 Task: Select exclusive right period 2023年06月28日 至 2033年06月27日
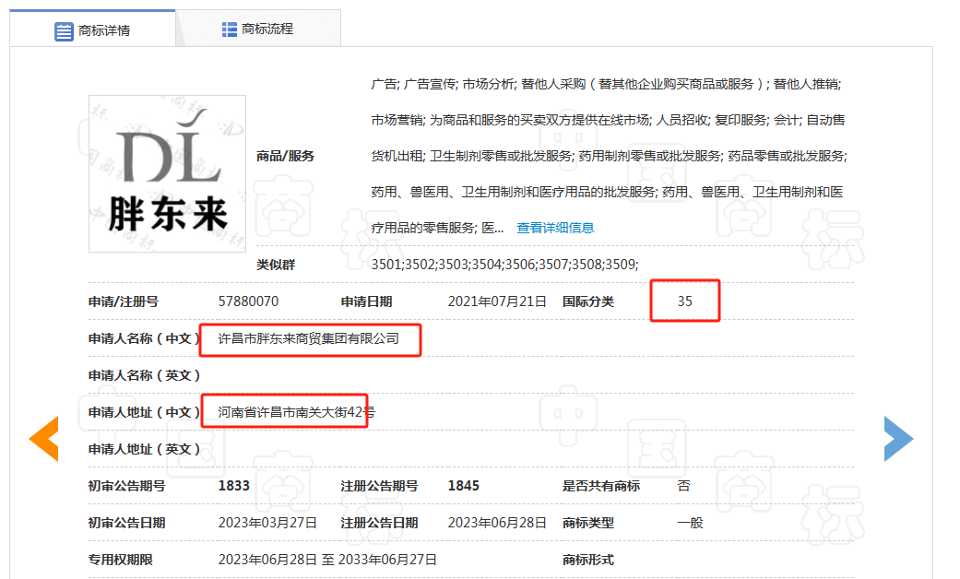[327, 560]
